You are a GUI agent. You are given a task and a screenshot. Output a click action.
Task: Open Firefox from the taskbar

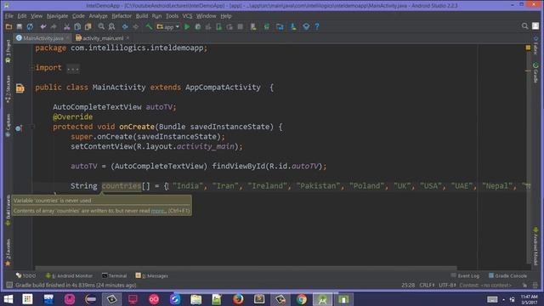(238, 299)
